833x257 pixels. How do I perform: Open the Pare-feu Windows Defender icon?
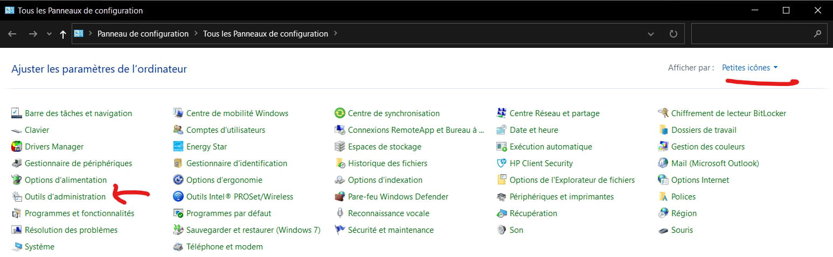(339, 197)
